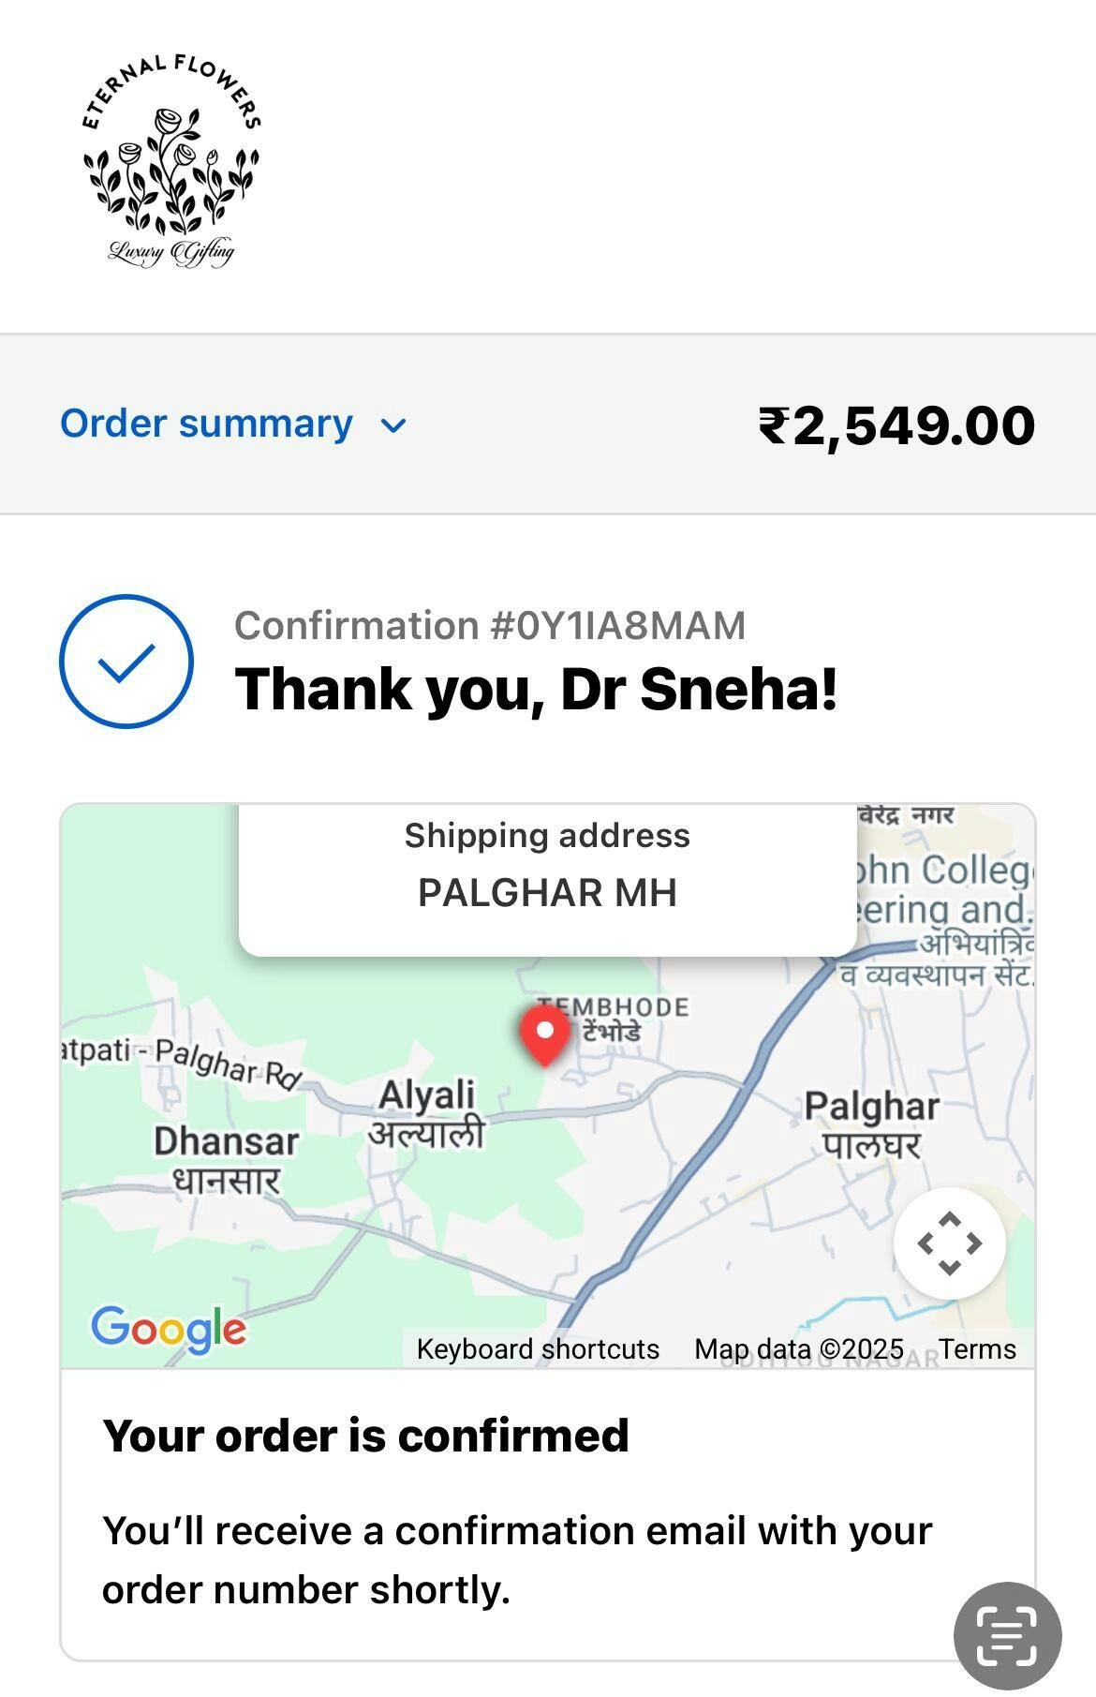Click the Map data ©2025 attribution

[798, 1349]
